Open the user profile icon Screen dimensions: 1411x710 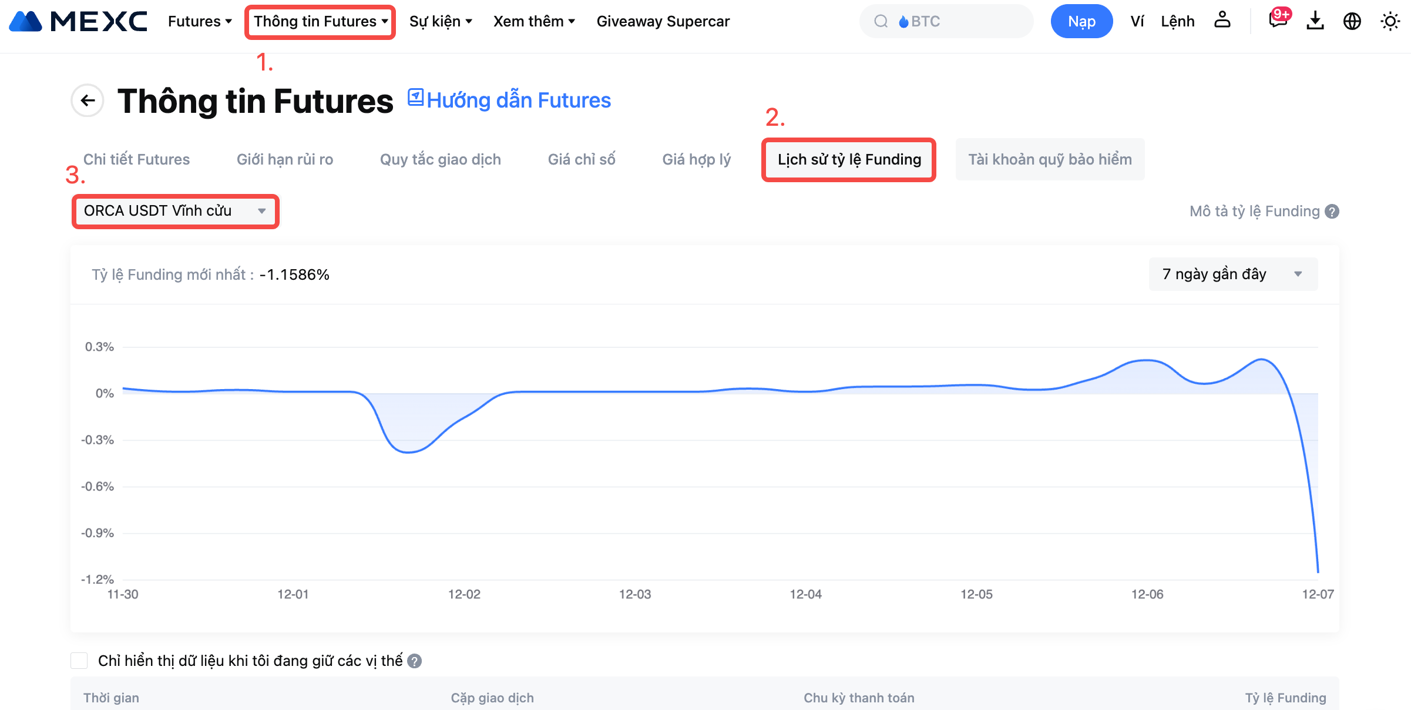[x=1222, y=21]
